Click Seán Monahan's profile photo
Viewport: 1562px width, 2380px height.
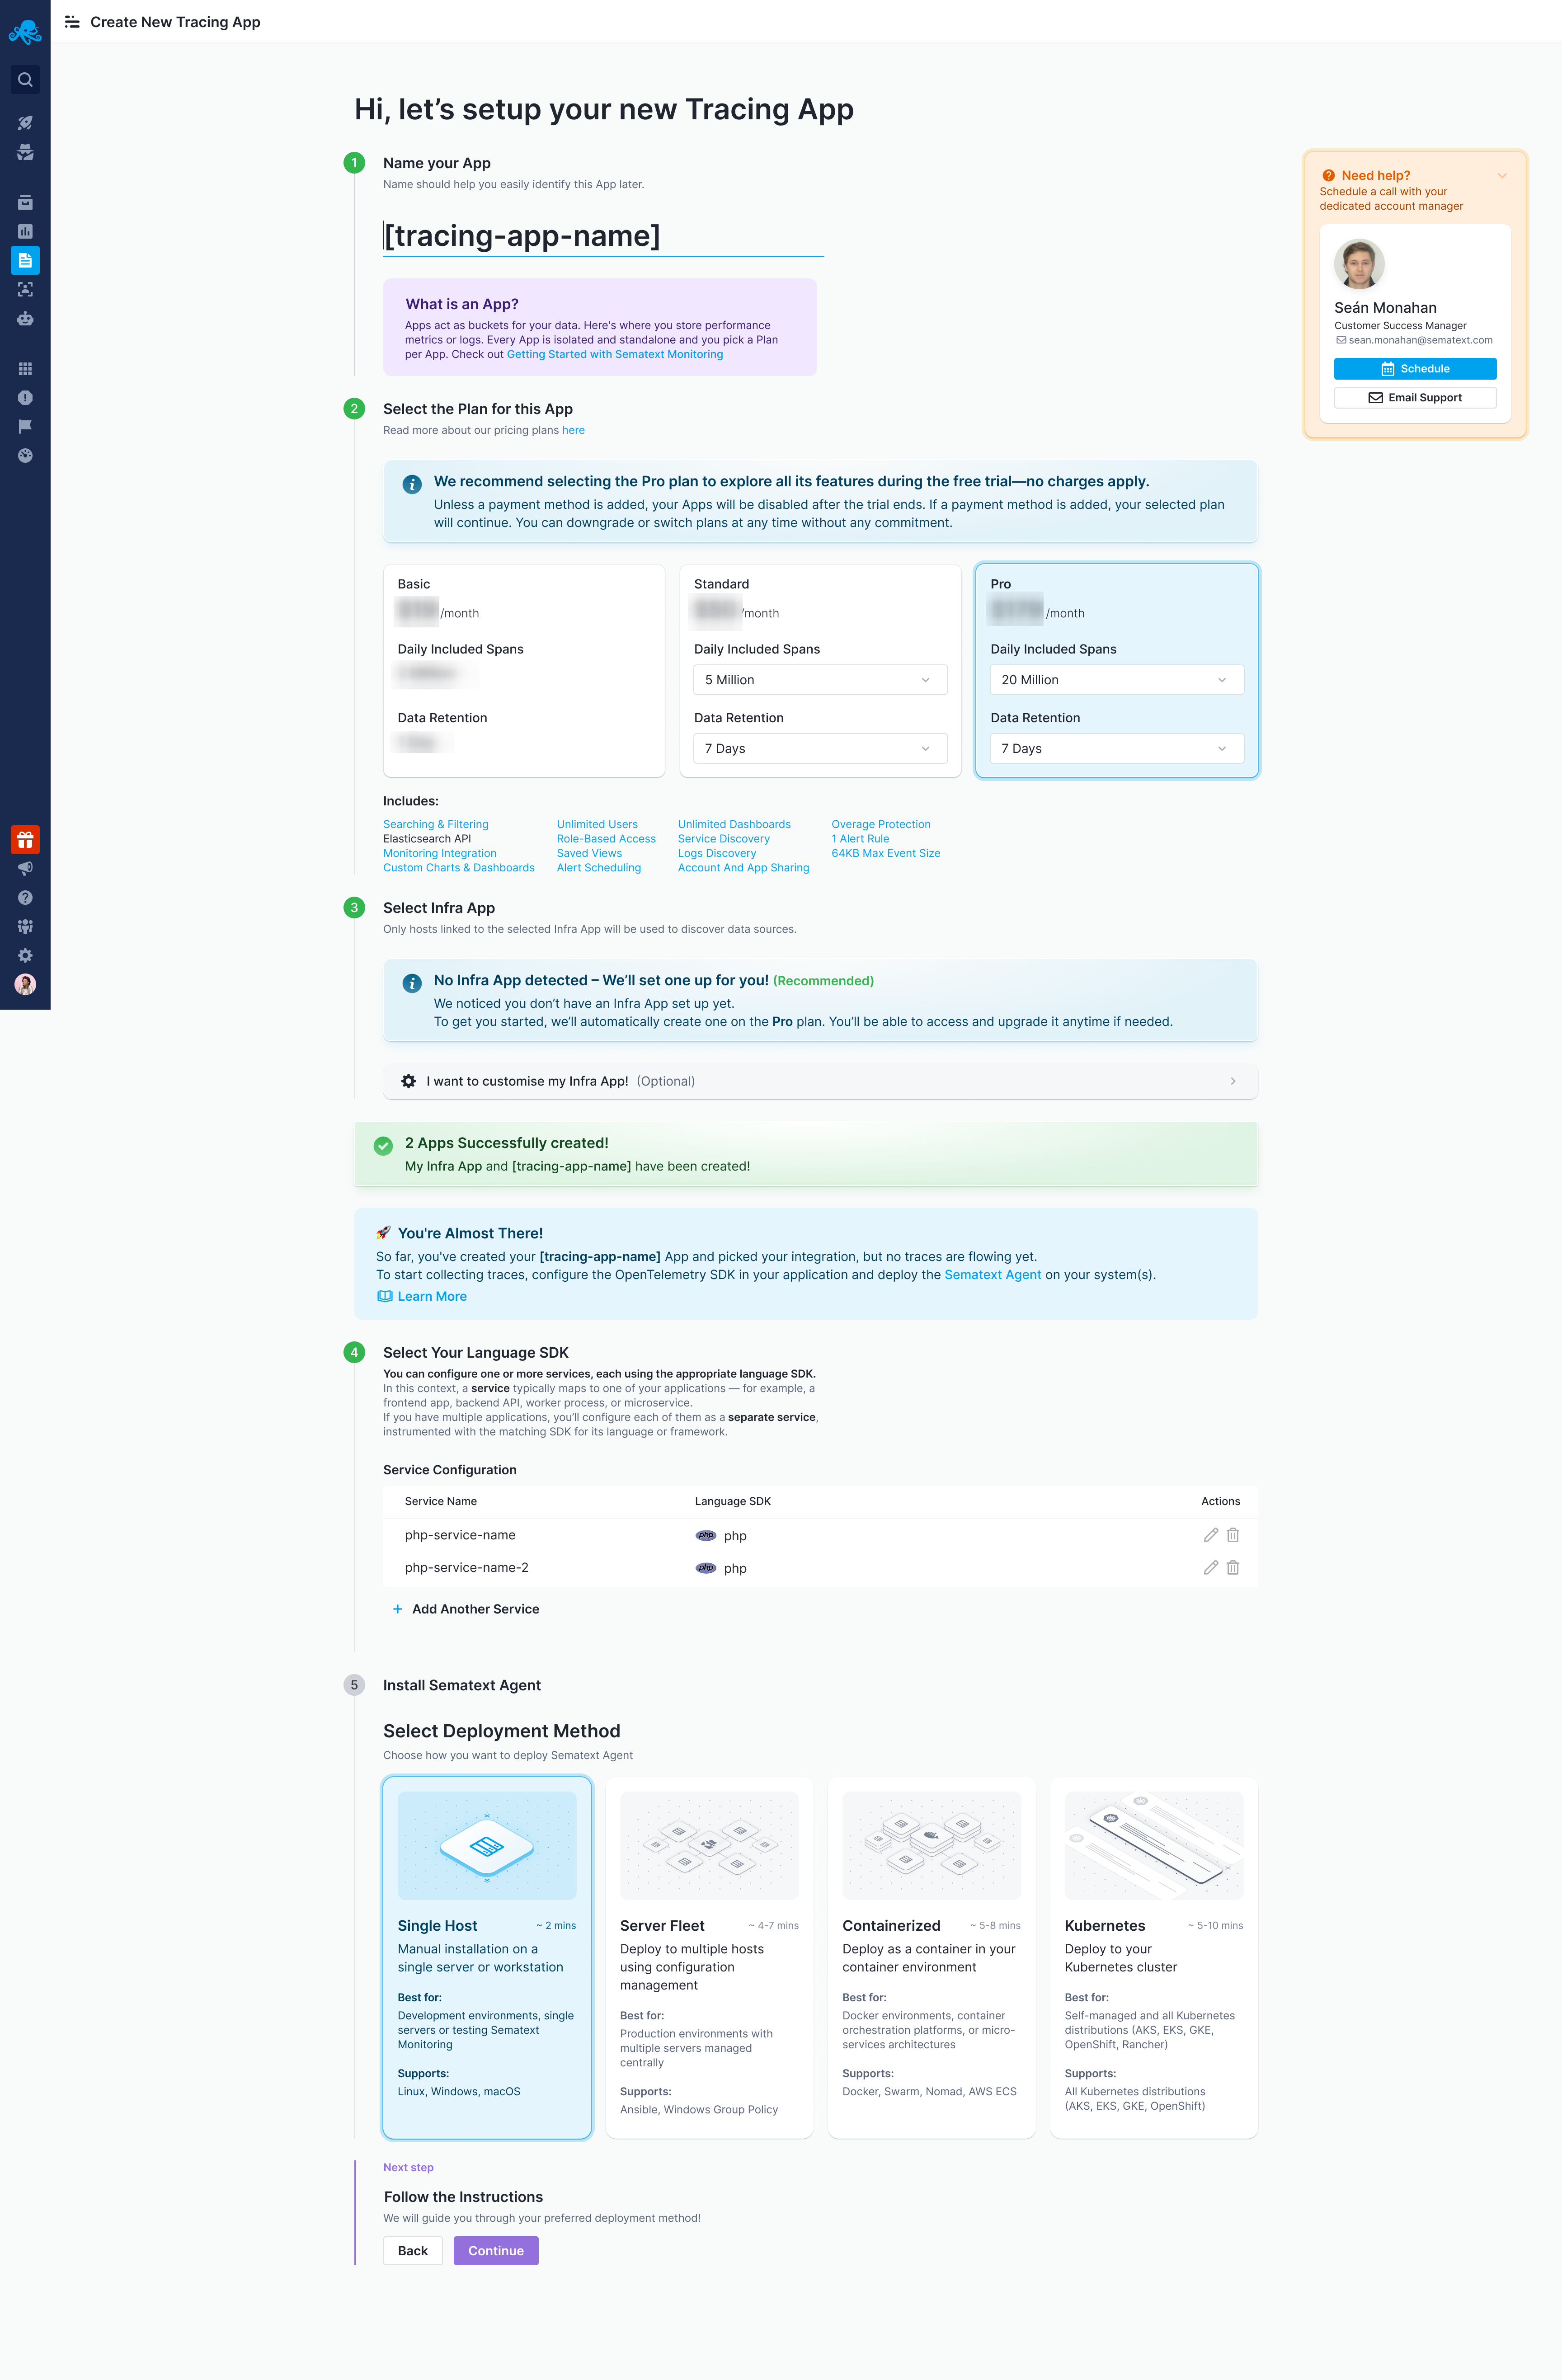click(x=1359, y=264)
